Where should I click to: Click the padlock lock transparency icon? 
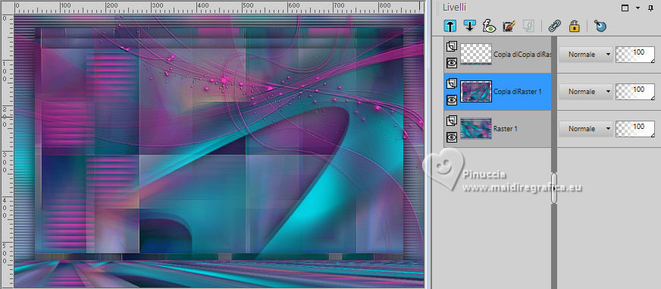(x=574, y=26)
